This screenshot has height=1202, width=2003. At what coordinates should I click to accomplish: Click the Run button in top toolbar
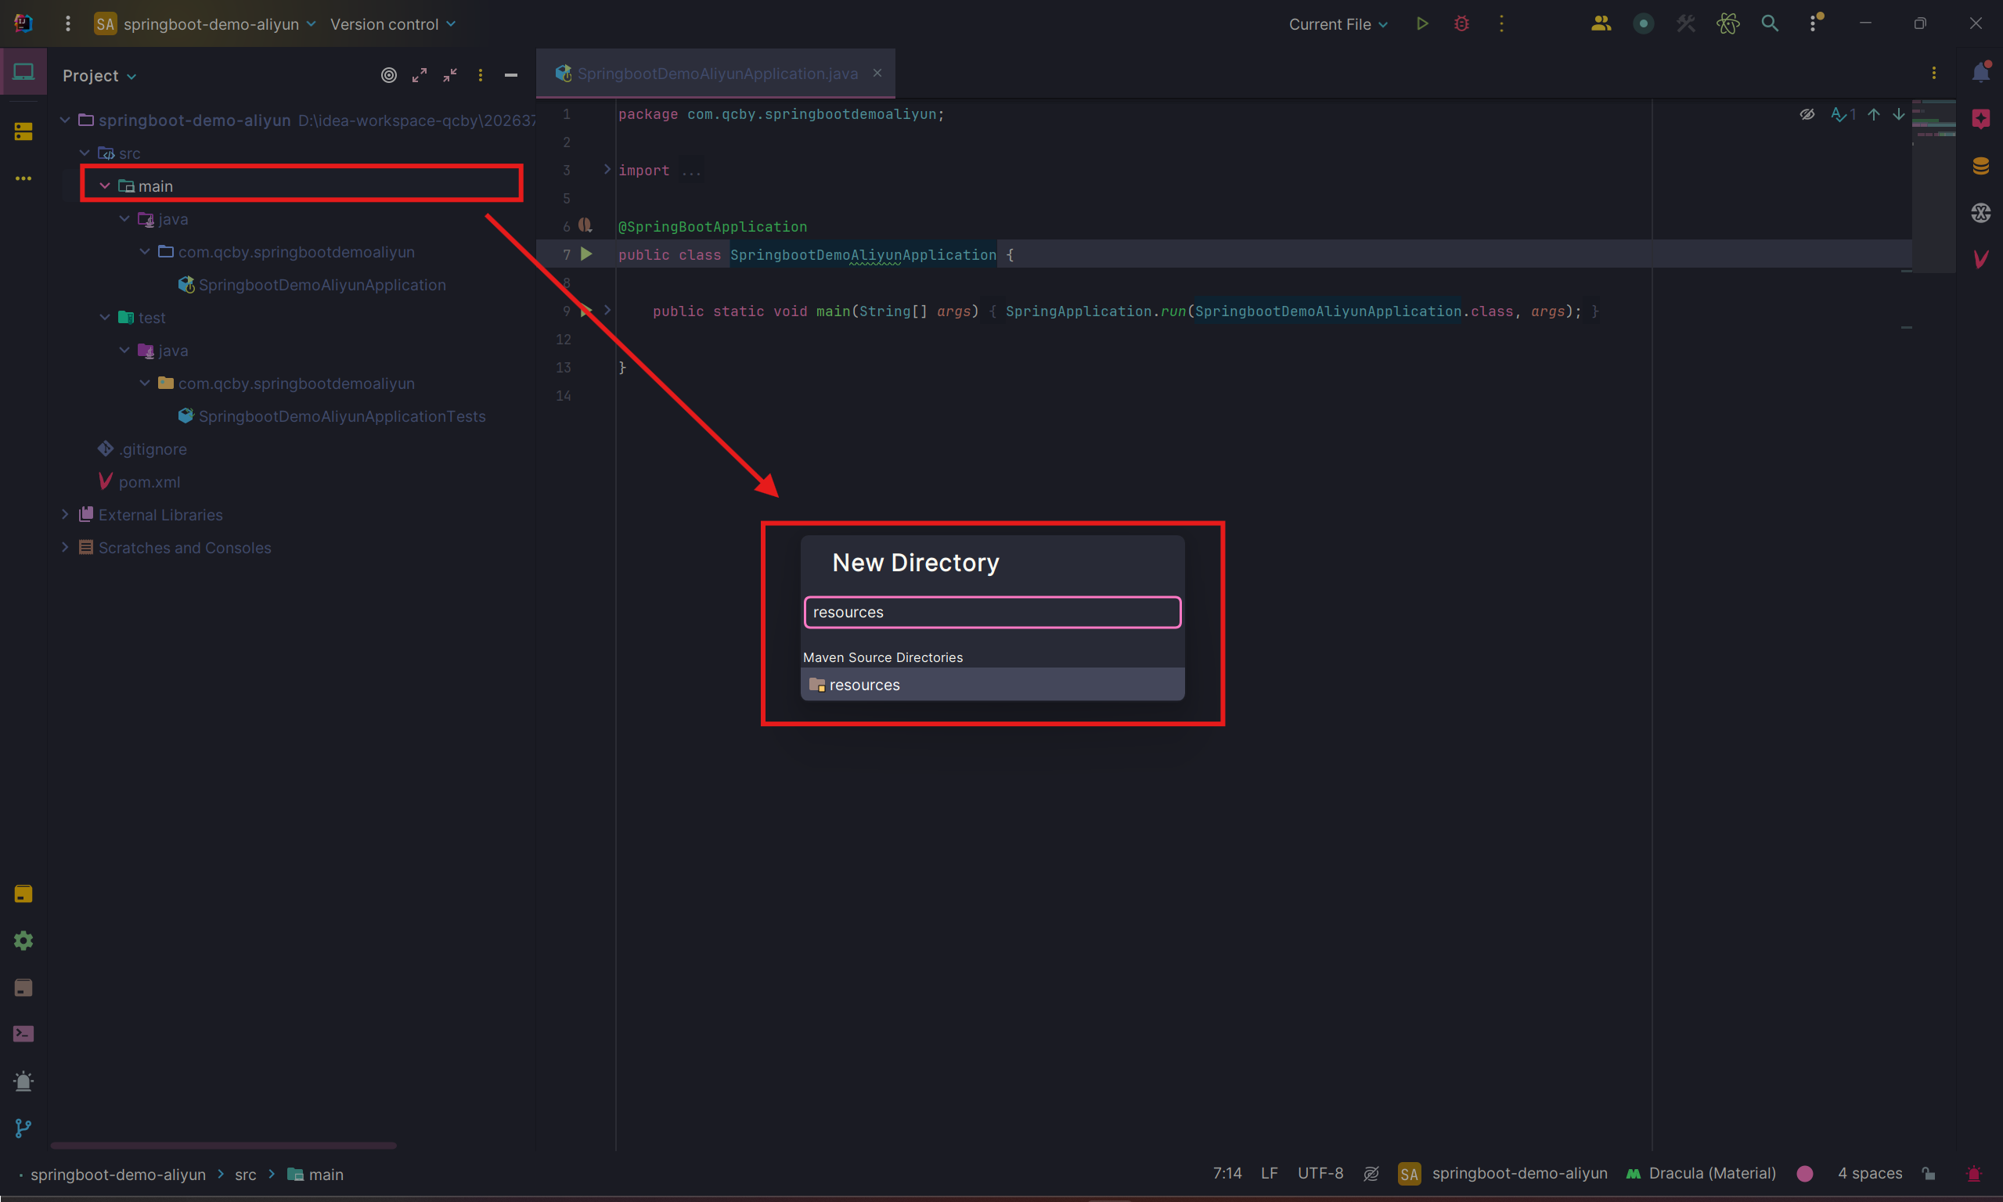1421,23
